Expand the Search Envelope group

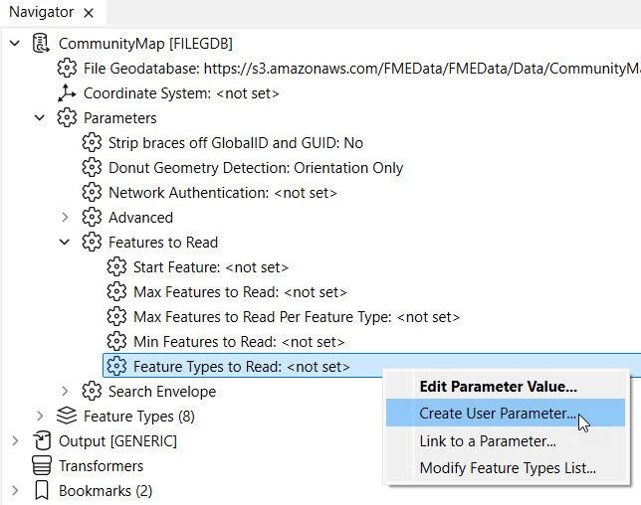pyautogui.click(x=65, y=392)
